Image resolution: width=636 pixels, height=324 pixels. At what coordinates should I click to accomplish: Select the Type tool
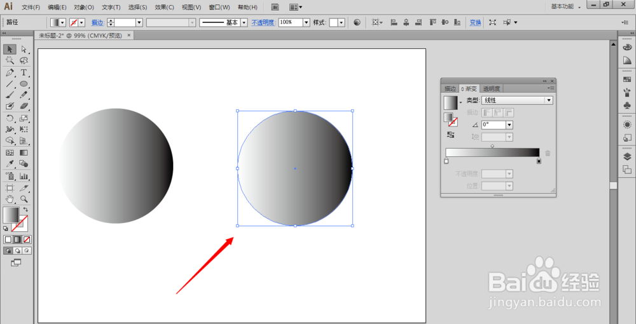coord(24,72)
